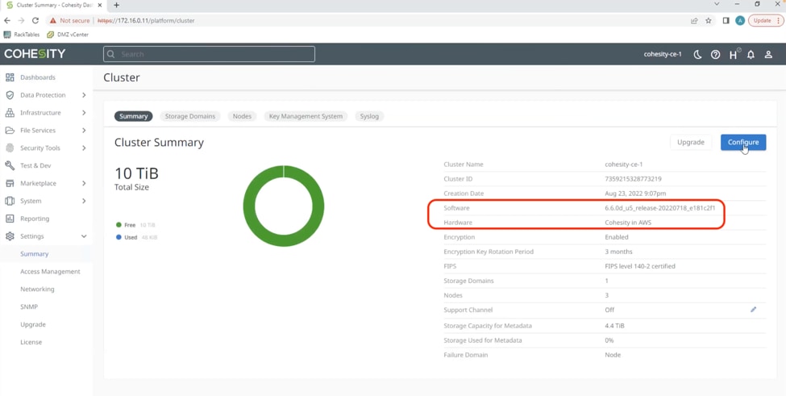
Task: Click the File Services folder icon
Action: coord(10,131)
